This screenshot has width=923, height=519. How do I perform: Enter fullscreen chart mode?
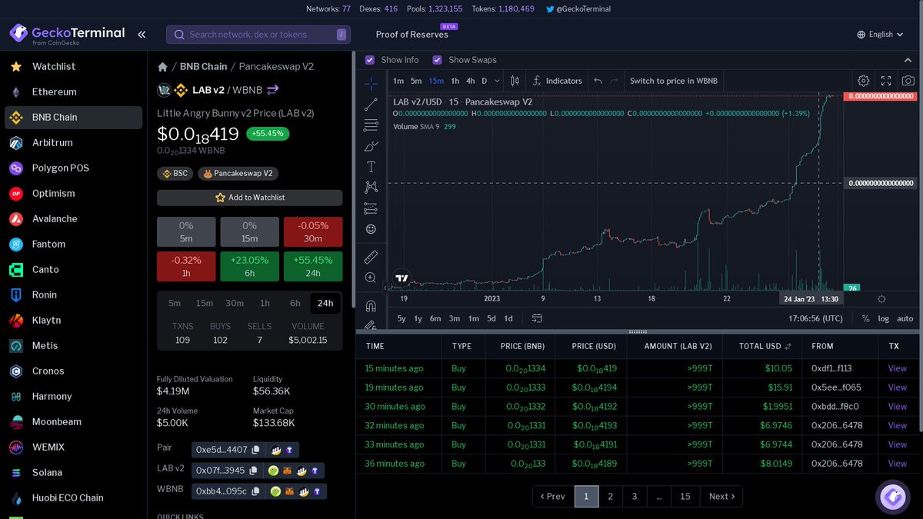tap(886, 81)
